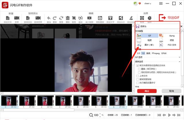The width and height of the screenshot is (184, 120).
Task: Select the crop tool icon
Action: point(74,18)
